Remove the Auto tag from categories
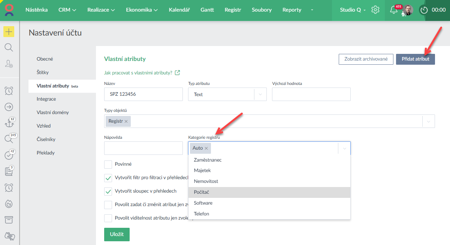The image size is (450, 245). pos(206,148)
